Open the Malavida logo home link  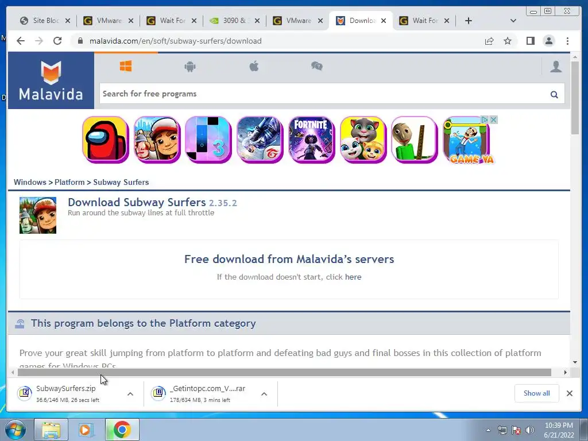(51, 80)
